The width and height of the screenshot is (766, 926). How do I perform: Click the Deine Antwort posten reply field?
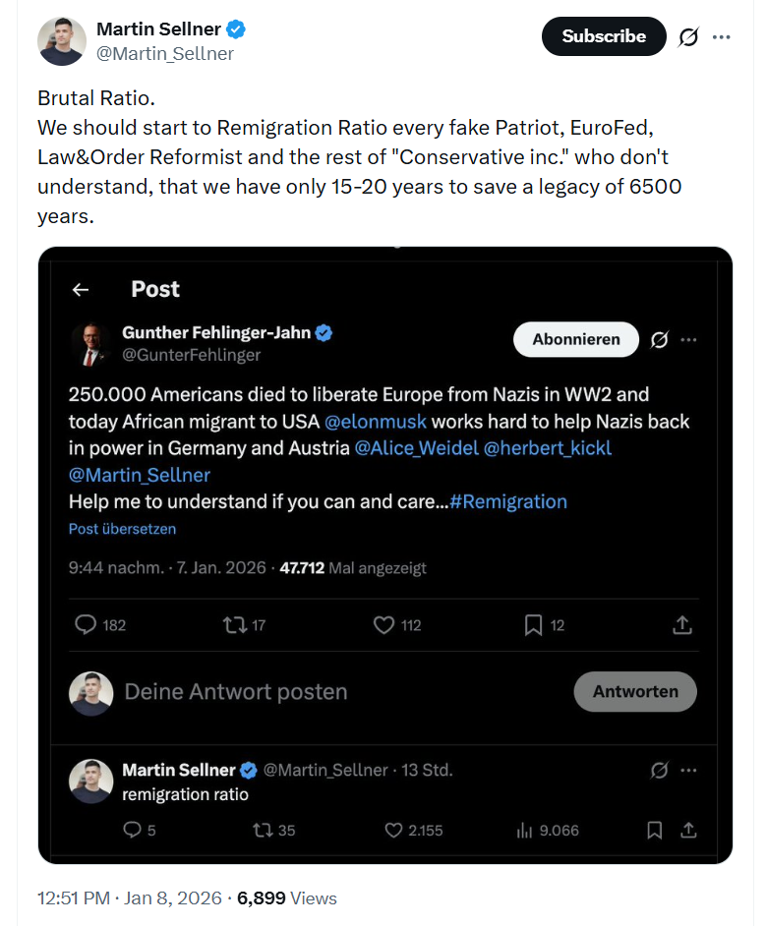236,692
